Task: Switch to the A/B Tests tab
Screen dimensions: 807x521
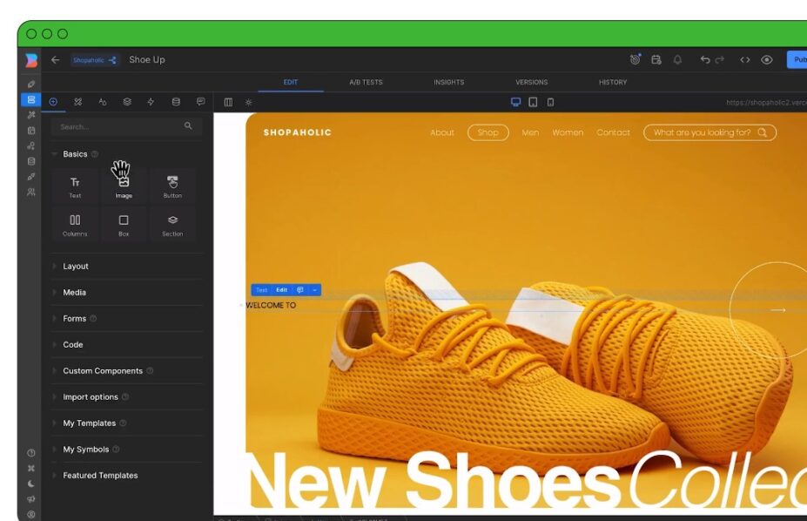Action: (366, 83)
